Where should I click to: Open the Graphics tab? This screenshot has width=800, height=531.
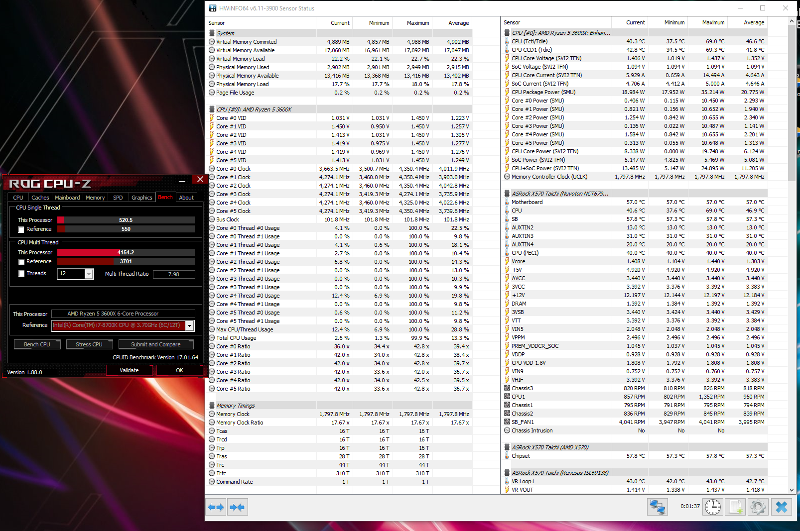pos(142,198)
